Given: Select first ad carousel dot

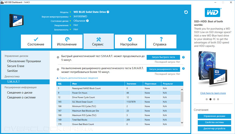Looking at the screenshot, I should (207, 99).
